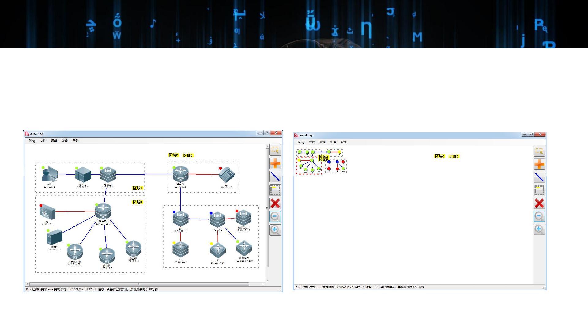
Task: Open the Ping menu in left window
Action: click(32, 141)
